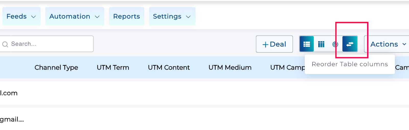Click the Automation menu label
This screenshot has height=130, width=409.
70,16
